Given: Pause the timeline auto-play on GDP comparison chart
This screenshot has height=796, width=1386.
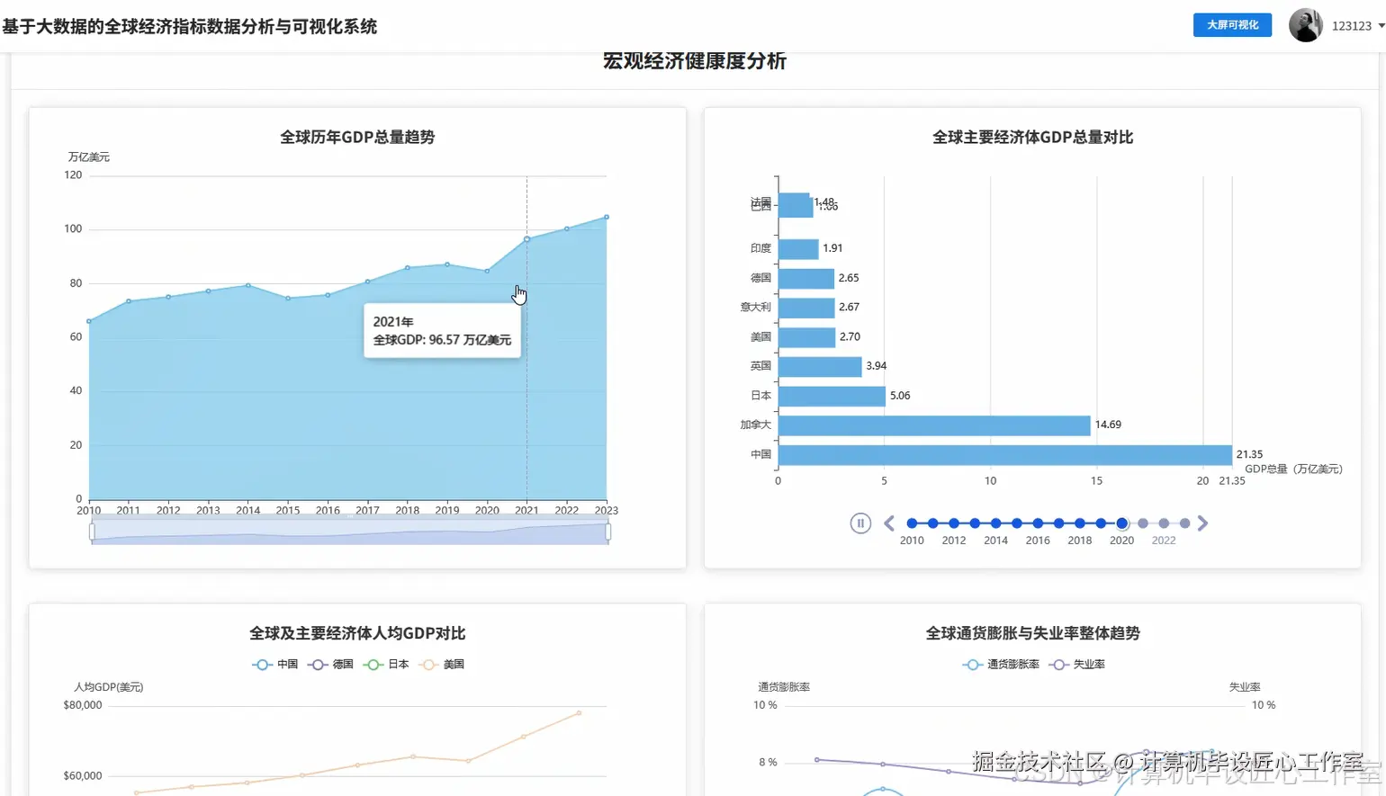Looking at the screenshot, I should point(860,523).
